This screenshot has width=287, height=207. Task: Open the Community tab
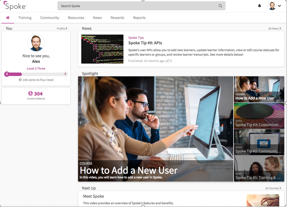[49, 18]
